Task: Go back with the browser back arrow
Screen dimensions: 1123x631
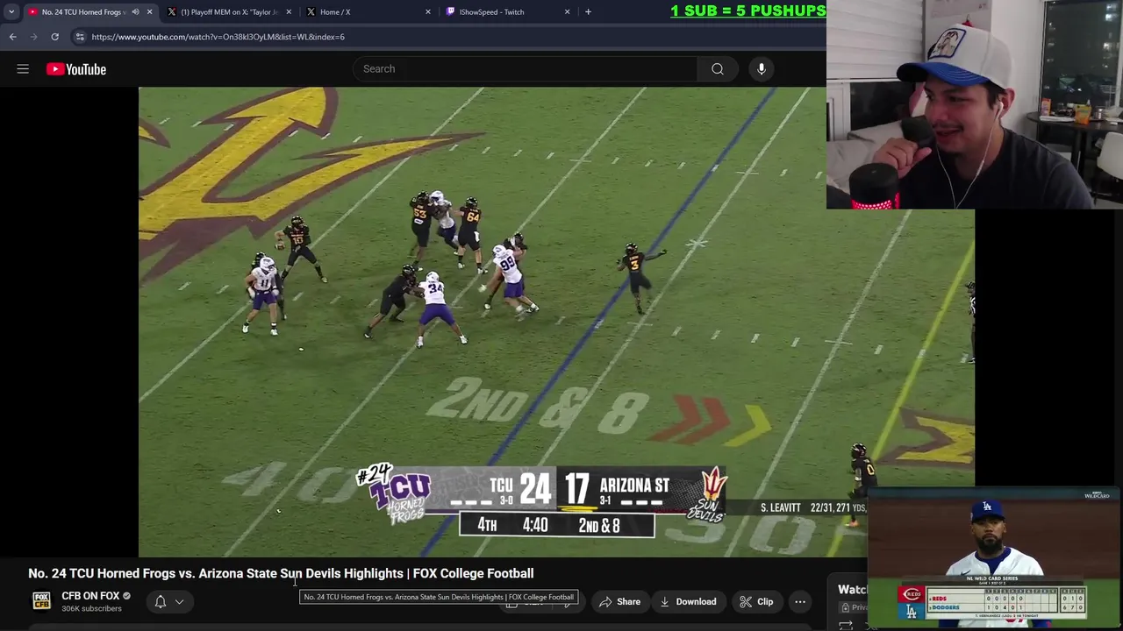Action: [12, 37]
